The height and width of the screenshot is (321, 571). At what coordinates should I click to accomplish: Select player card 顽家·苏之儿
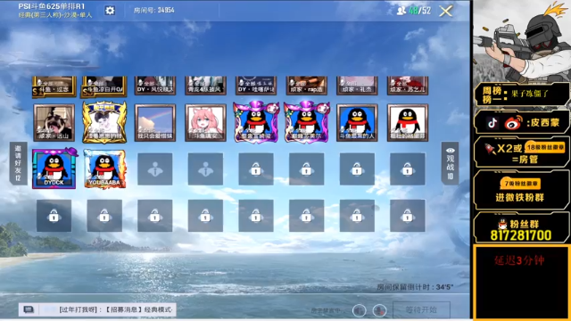[x=408, y=86]
